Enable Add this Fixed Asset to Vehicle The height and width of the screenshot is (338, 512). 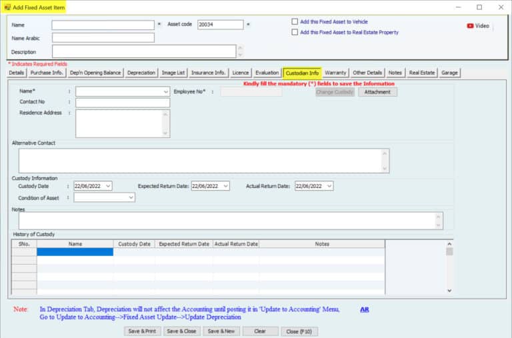[x=295, y=21]
